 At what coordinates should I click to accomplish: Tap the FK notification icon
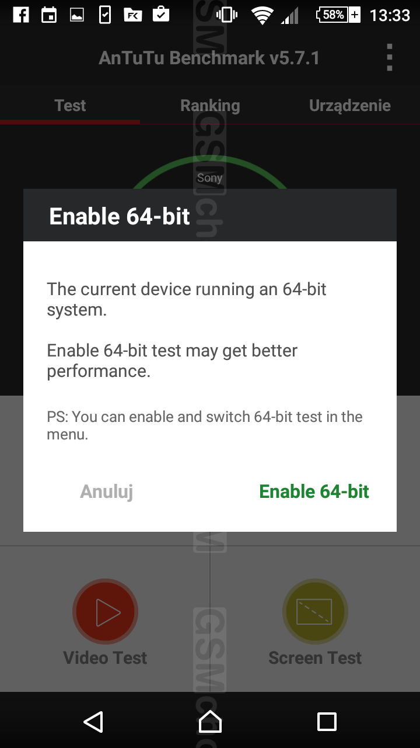pyautogui.click(x=133, y=15)
